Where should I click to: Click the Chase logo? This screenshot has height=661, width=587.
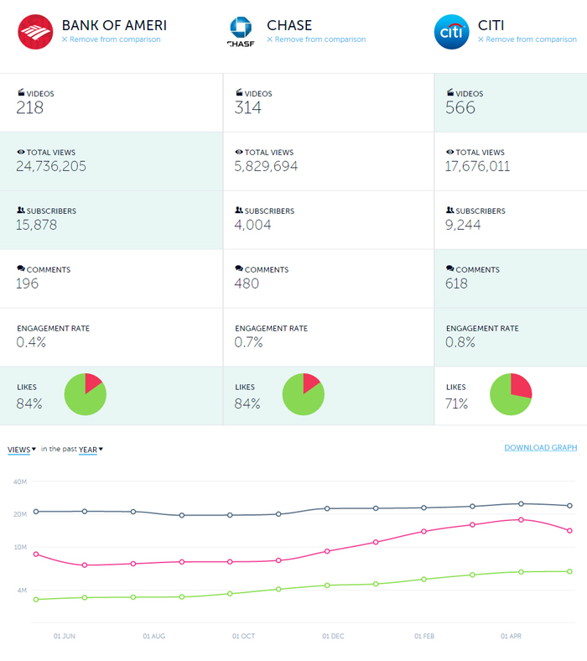click(241, 32)
